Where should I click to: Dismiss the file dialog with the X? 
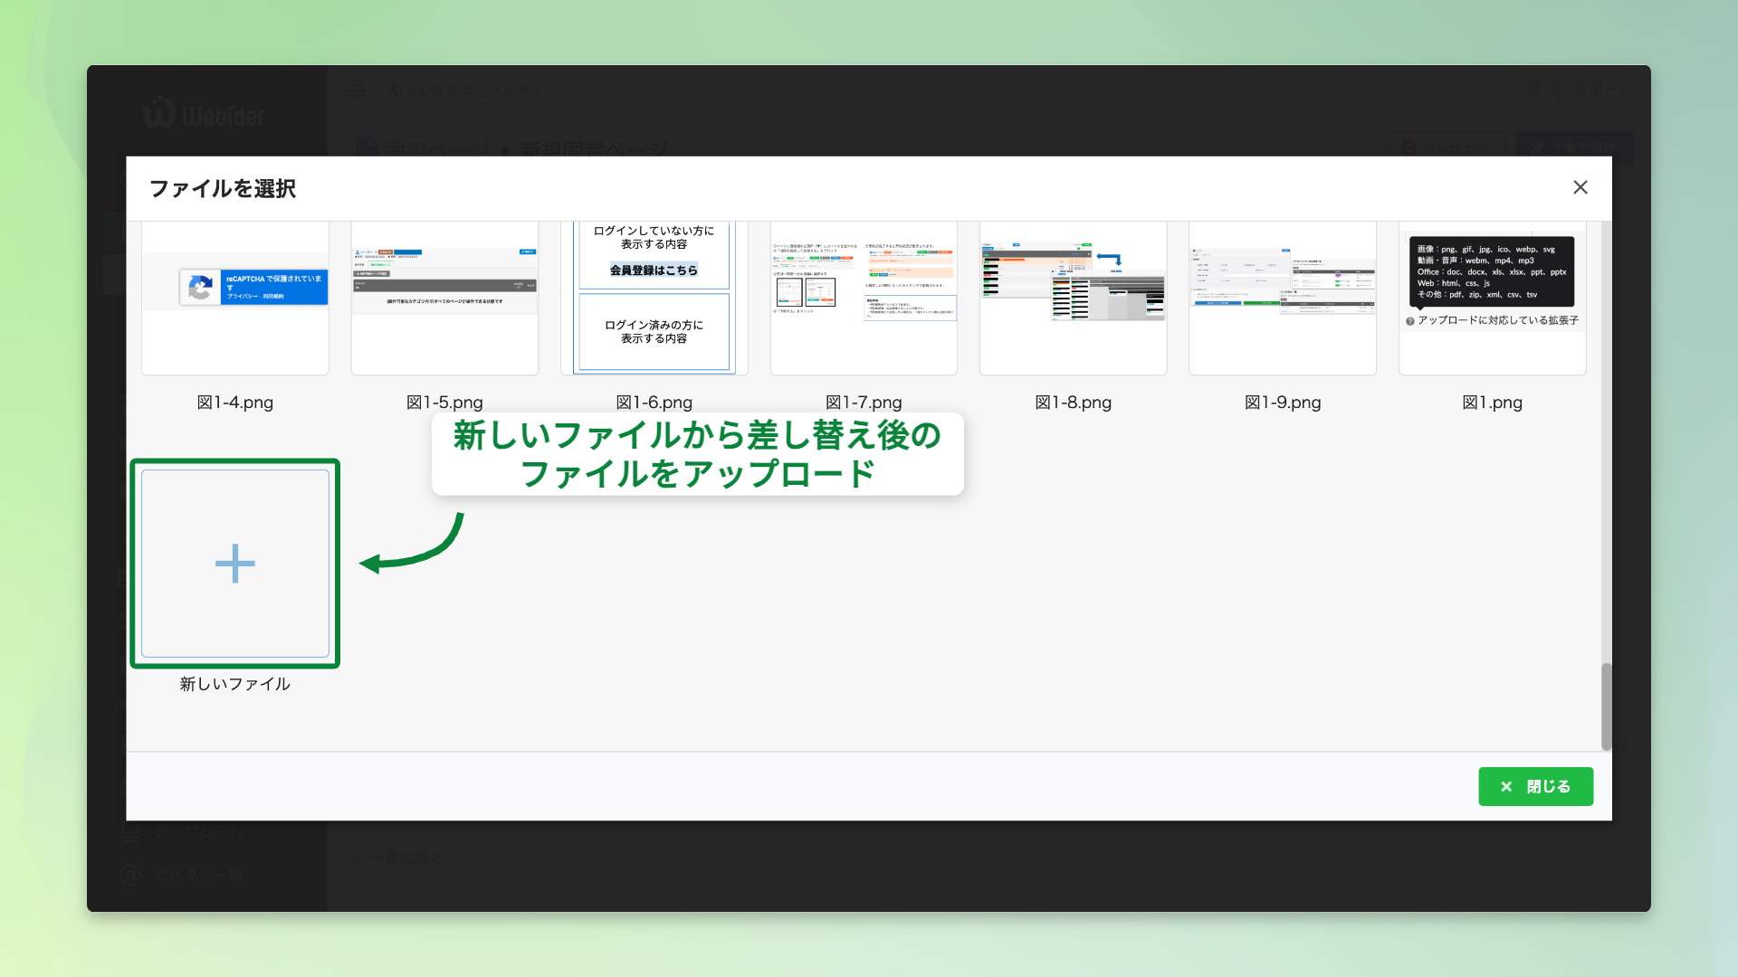pyautogui.click(x=1580, y=187)
